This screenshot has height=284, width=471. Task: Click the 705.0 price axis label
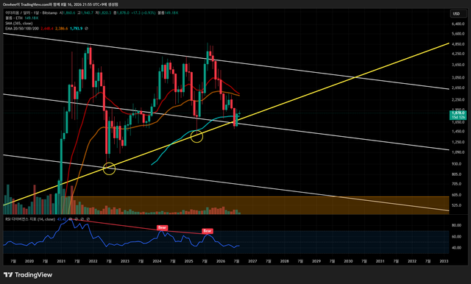tap(456, 184)
